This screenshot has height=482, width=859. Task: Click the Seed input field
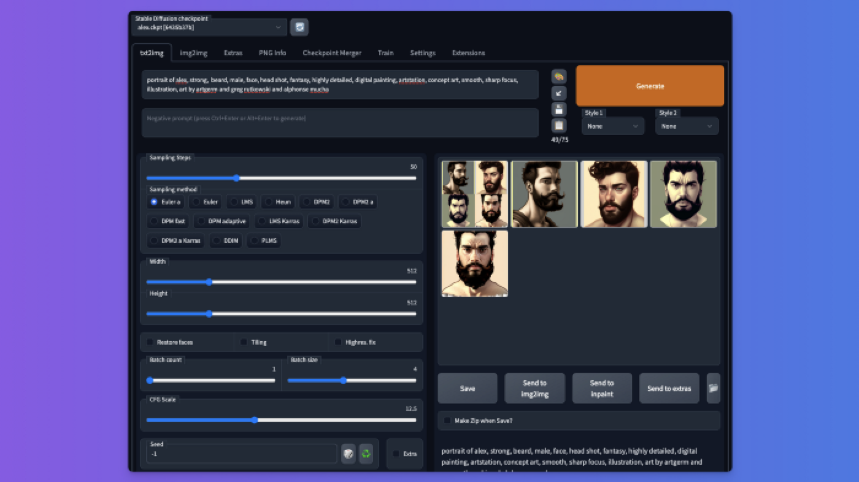(242, 454)
